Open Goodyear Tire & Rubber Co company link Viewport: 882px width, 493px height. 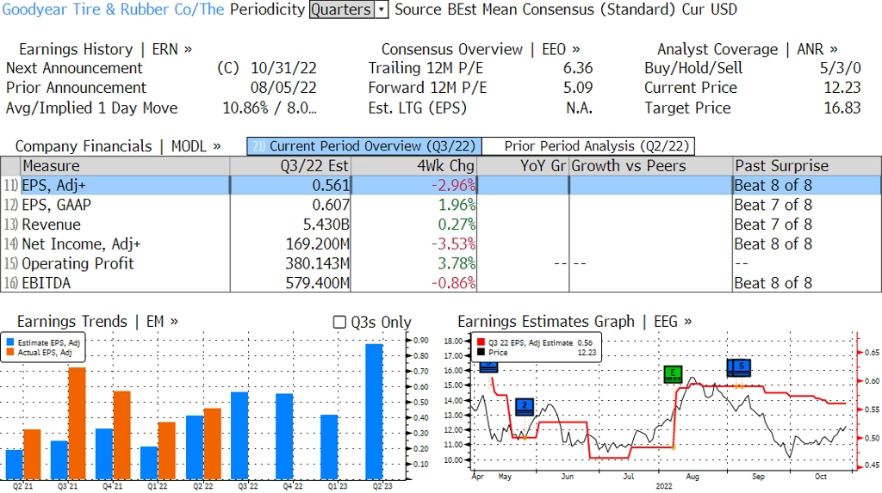[x=113, y=9]
